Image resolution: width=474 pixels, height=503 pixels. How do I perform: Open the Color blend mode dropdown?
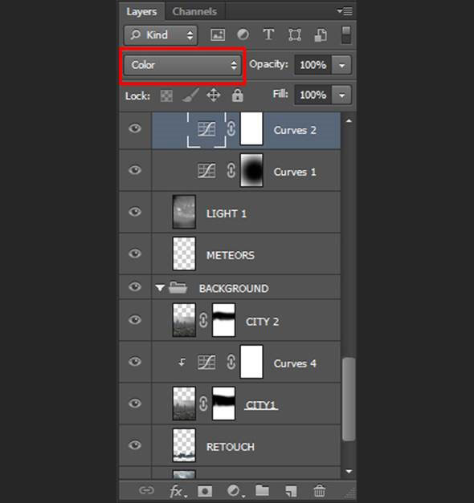tap(182, 65)
